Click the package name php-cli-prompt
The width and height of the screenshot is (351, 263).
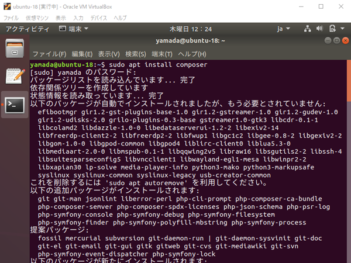(x=204, y=199)
